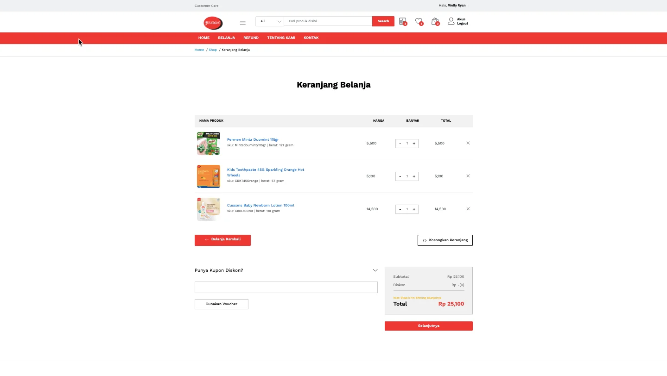Click the compare products chart icon
Image resolution: width=667 pixels, height=376 pixels.
click(x=402, y=21)
